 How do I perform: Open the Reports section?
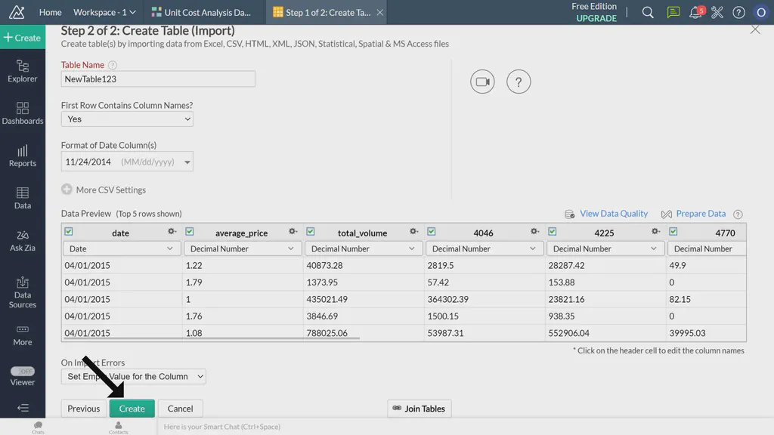click(x=23, y=156)
